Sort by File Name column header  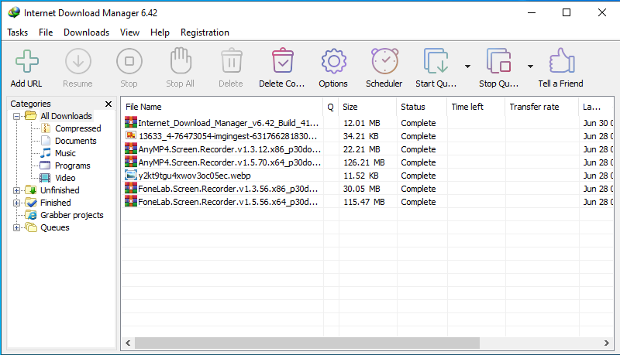222,107
